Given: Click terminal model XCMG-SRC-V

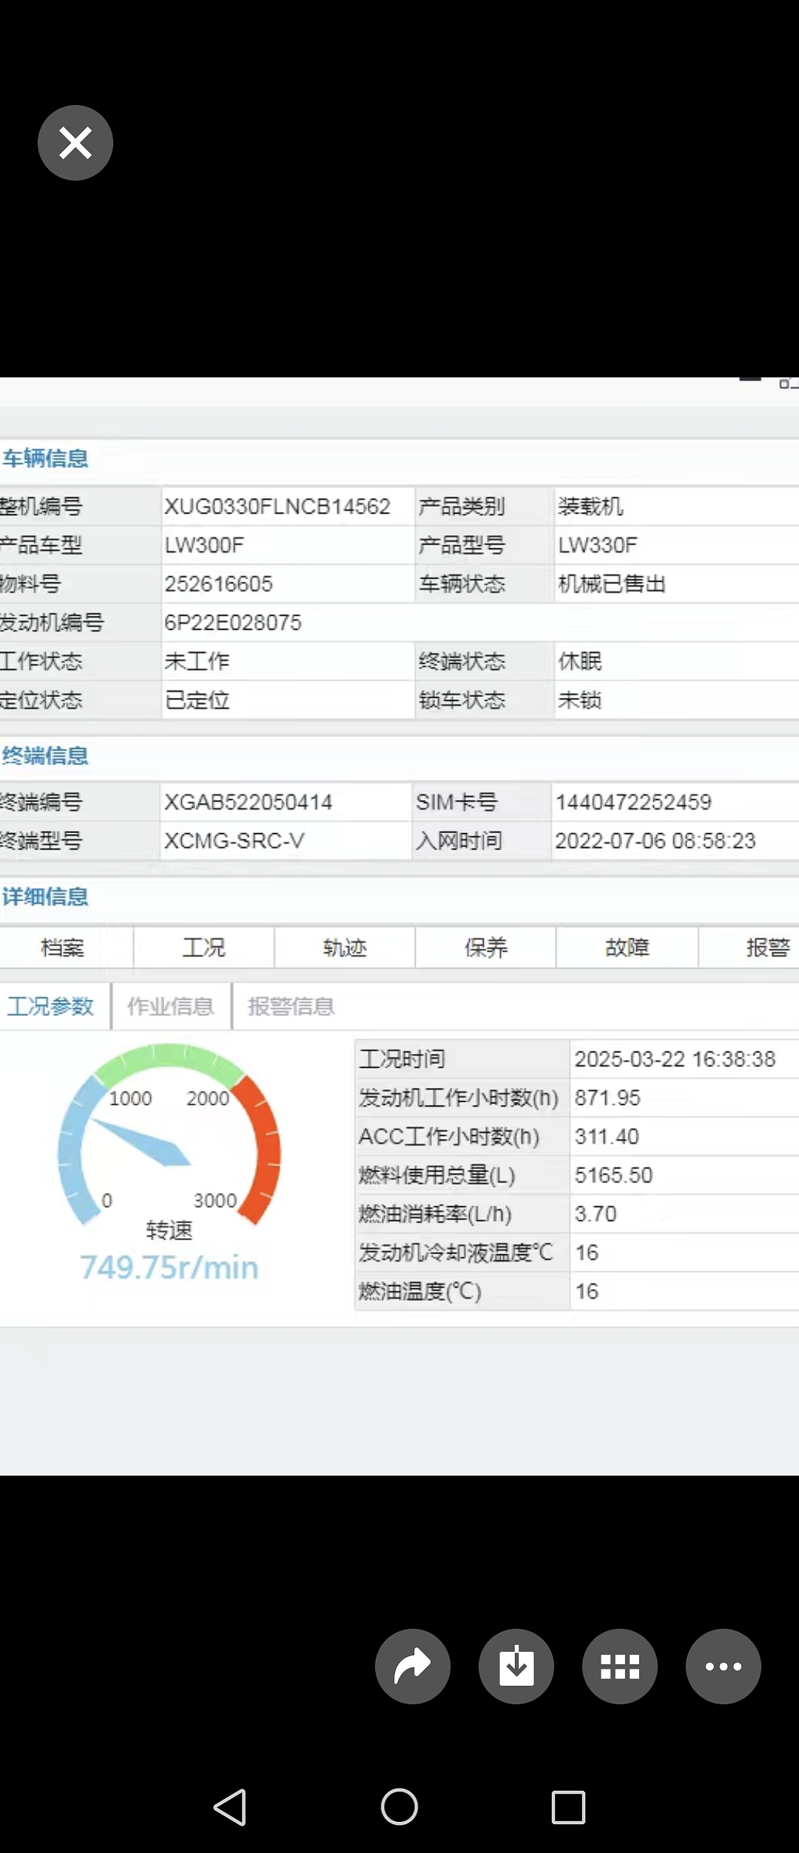Looking at the screenshot, I should tap(235, 841).
